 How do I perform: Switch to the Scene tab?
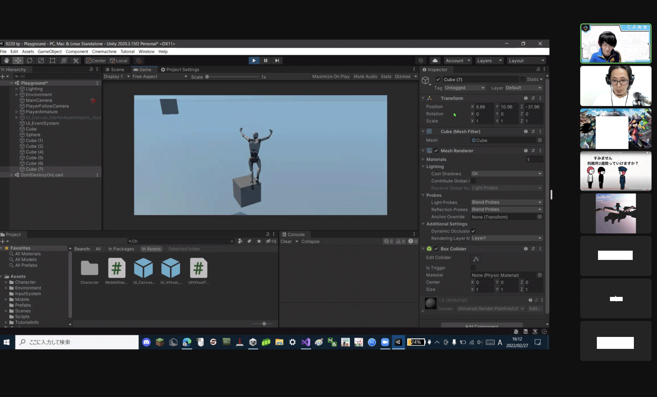115,70
